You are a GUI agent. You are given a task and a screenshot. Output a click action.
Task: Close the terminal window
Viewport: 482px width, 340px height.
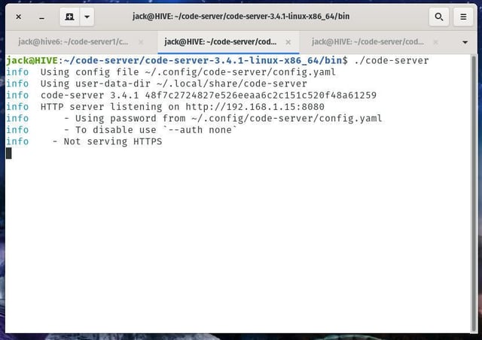pos(18,17)
